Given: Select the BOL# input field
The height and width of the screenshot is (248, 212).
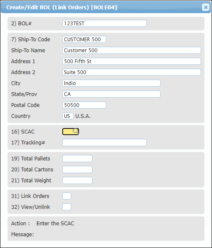Looking at the screenshot, I should coord(104,24).
